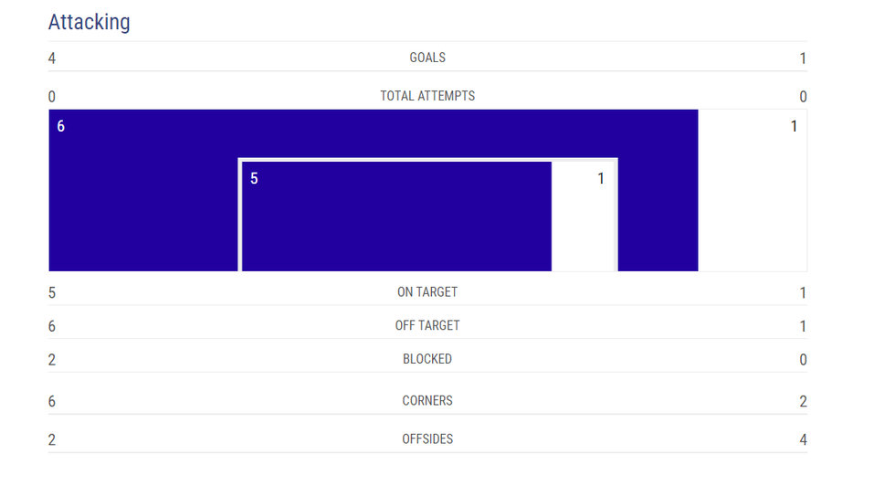
Task: Click the home team's corners value 6
Action: pyautogui.click(x=52, y=401)
